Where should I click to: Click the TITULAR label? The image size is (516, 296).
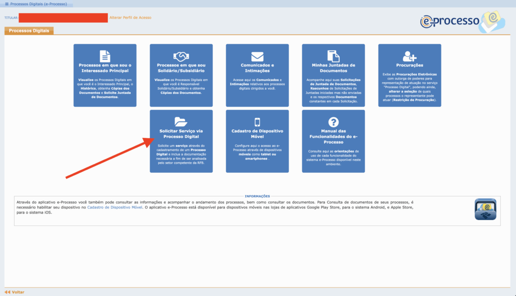[x=11, y=18]
